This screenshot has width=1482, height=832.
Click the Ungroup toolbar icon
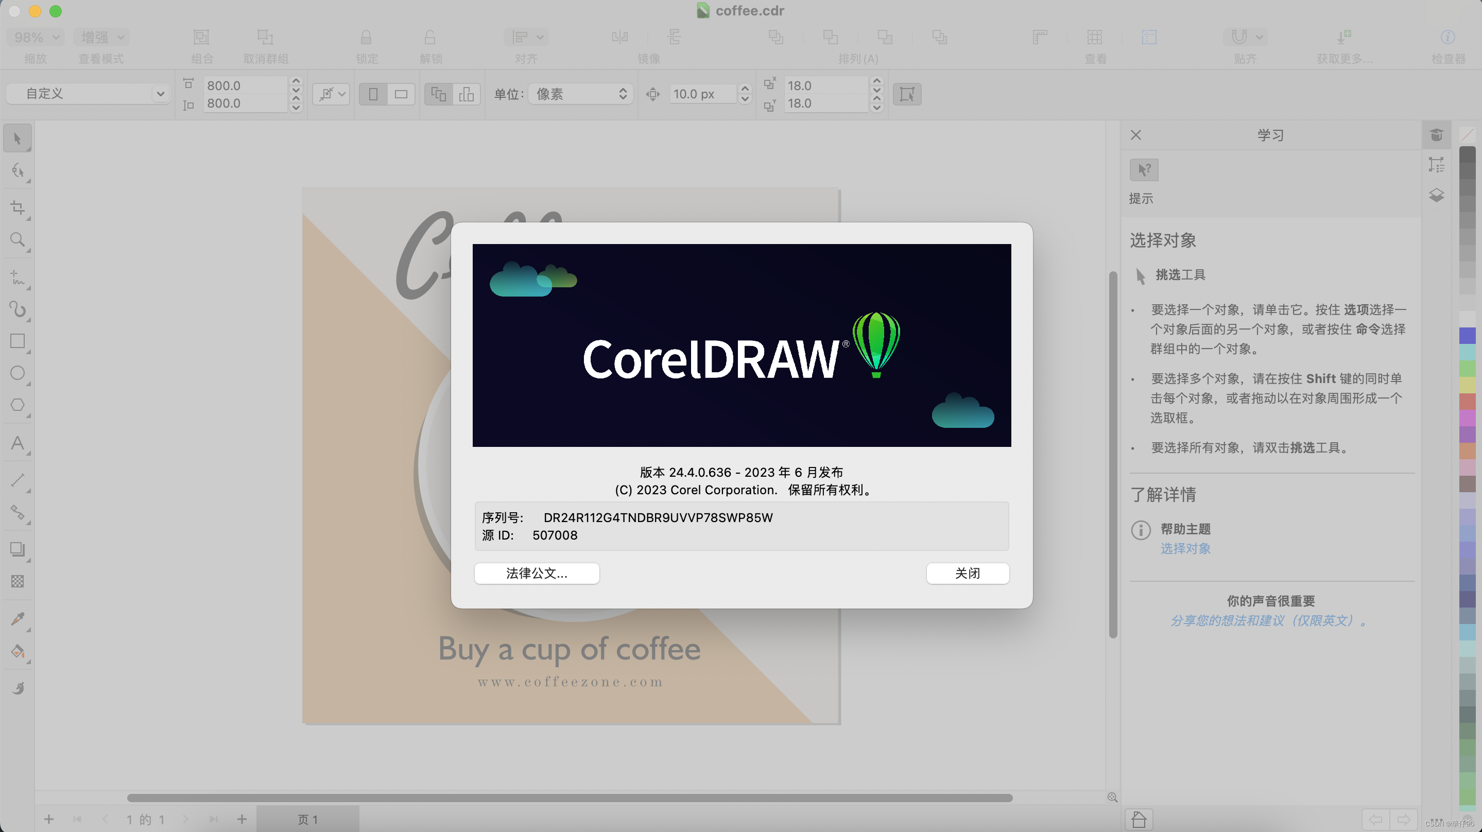pos(265,38)
